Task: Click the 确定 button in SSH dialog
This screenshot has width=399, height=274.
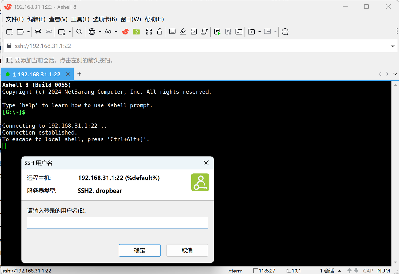Action: coord(140,250)
